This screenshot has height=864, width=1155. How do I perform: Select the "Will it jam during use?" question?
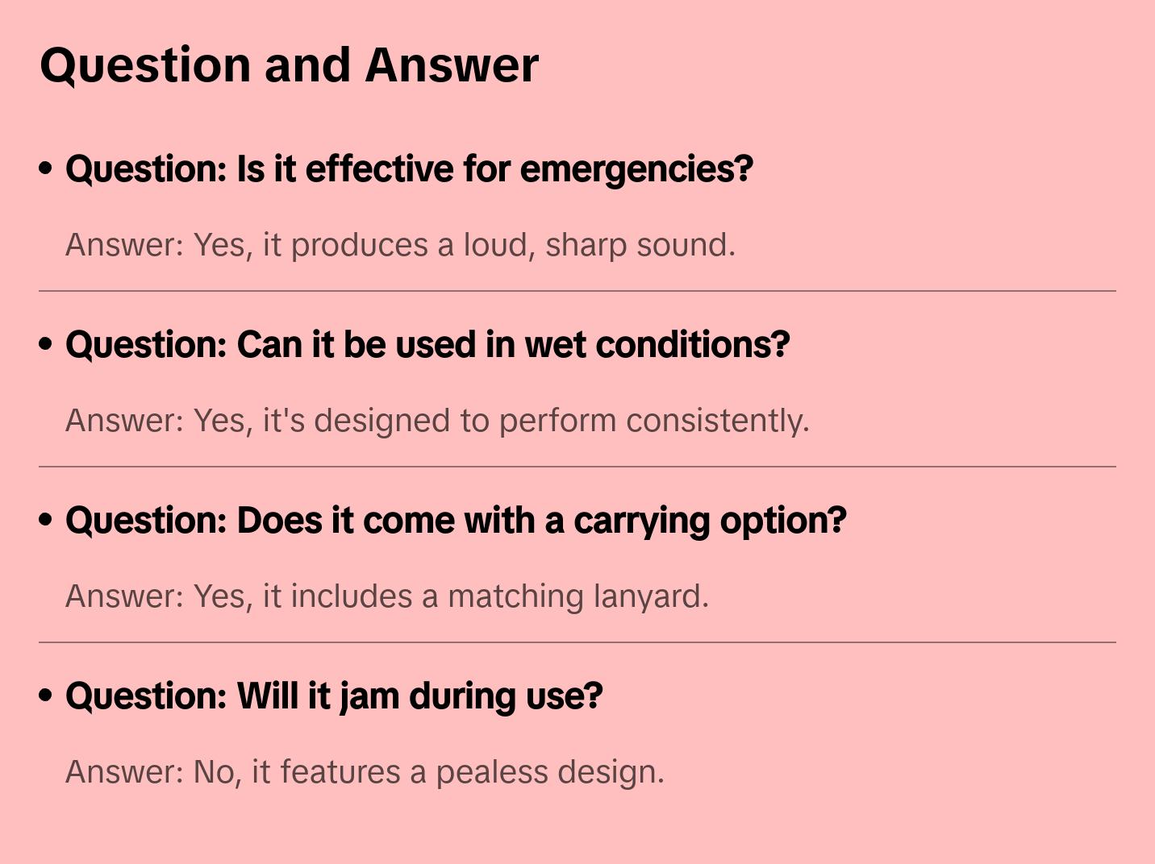coord(334,696)
